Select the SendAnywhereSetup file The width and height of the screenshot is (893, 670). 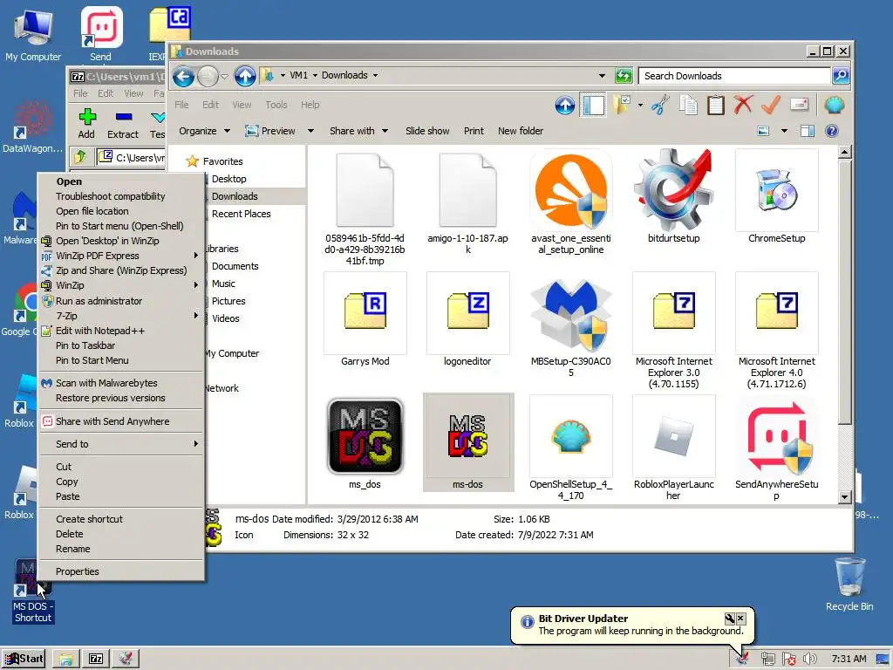(776, 449)
